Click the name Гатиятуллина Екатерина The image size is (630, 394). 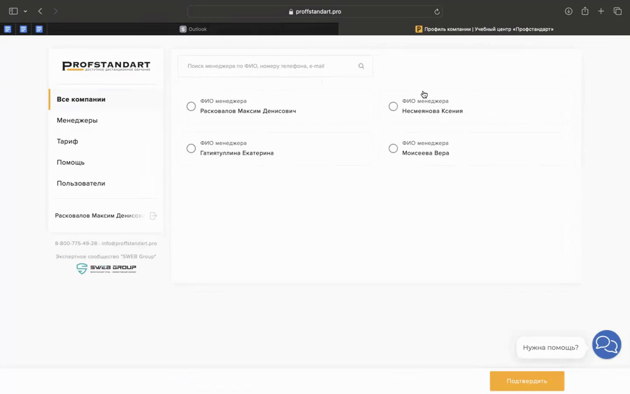(x=237, y=153)
